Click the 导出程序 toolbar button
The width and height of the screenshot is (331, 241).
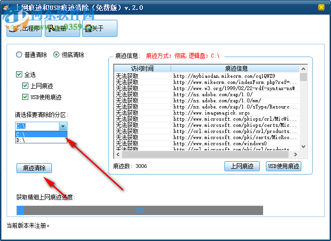pyautogui.click(x=24, y=28)
